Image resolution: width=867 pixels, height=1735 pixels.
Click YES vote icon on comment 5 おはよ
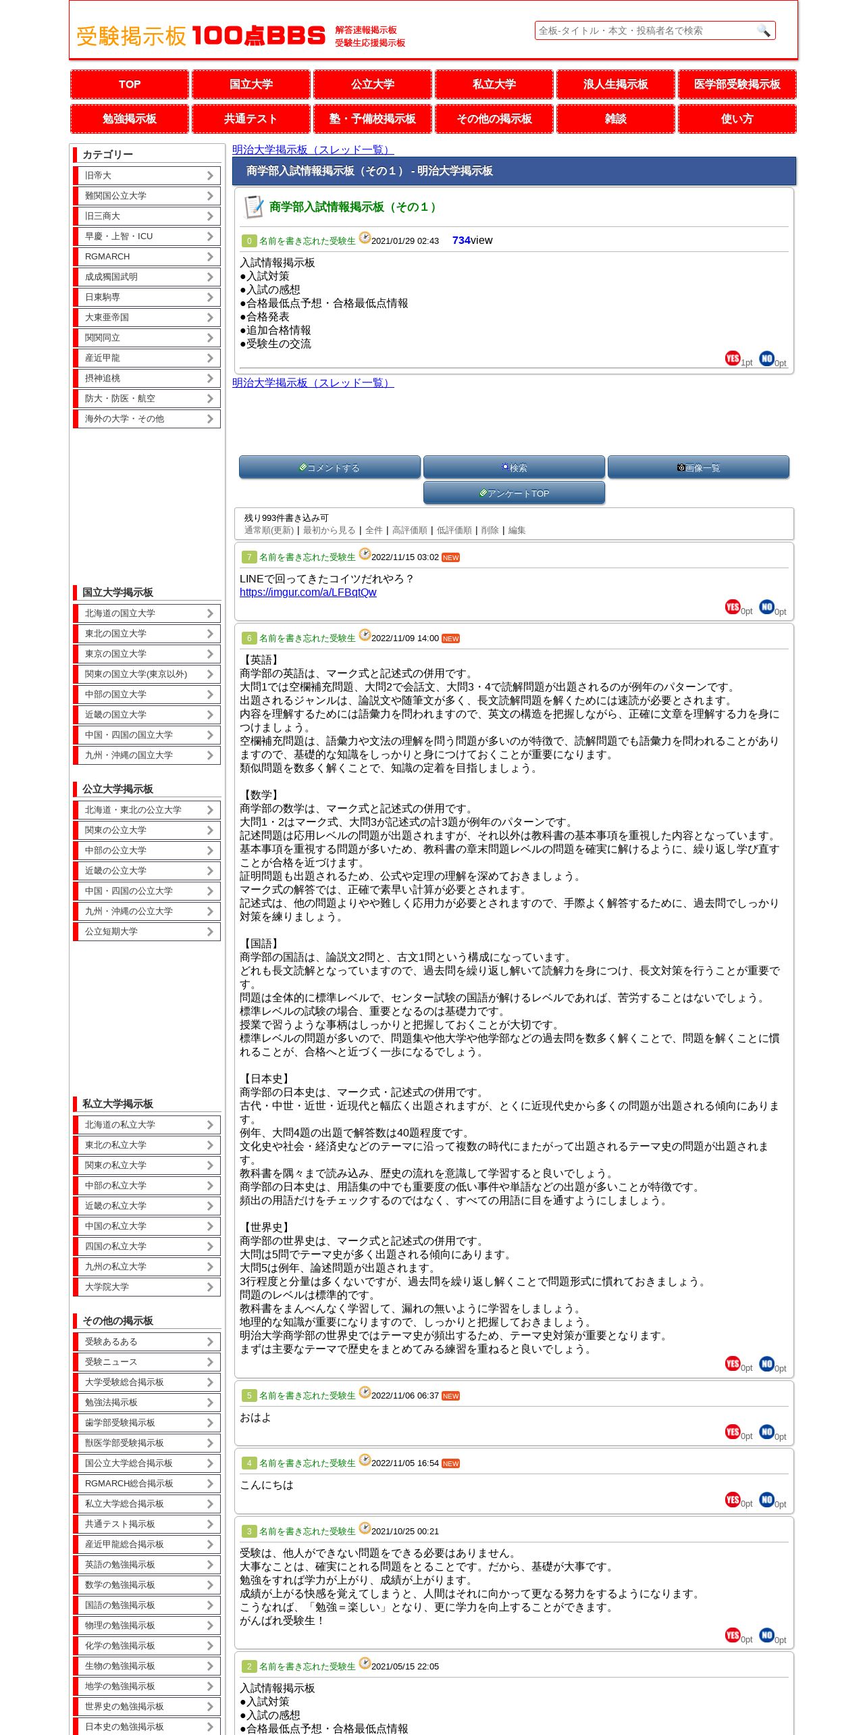[733, 1432]
